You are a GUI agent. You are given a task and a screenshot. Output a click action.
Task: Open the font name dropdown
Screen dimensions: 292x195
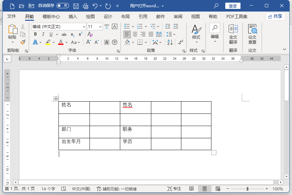[x=84, y=27]
